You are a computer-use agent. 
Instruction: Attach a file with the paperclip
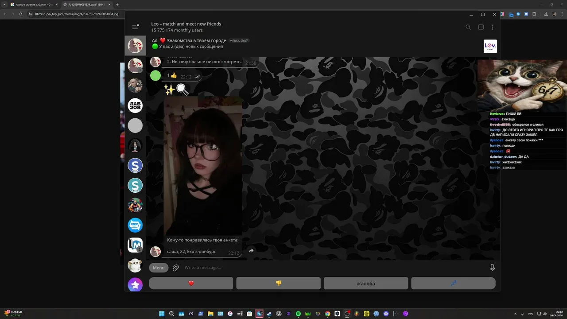tap(176, 268)
